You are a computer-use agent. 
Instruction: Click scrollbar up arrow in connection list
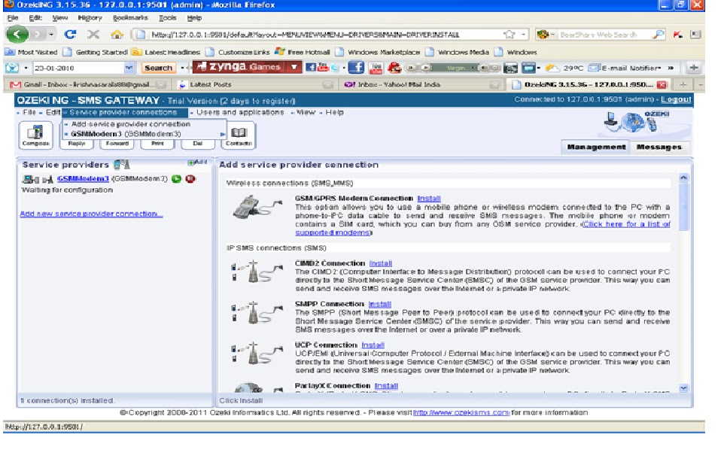click(684, 178)
